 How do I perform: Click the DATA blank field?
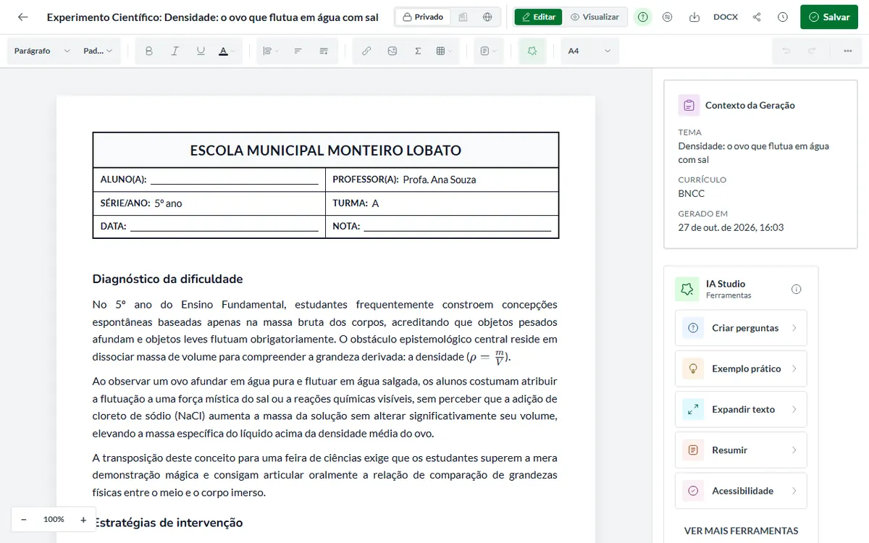(224, 227)
